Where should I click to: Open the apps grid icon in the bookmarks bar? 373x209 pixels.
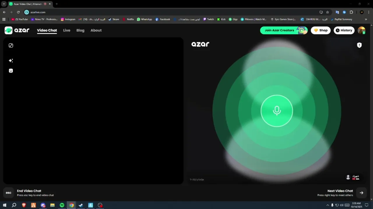coord(4,19)
